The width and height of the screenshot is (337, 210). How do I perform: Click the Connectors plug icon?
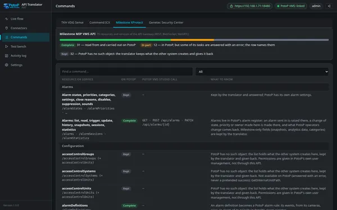click(6, 28)
